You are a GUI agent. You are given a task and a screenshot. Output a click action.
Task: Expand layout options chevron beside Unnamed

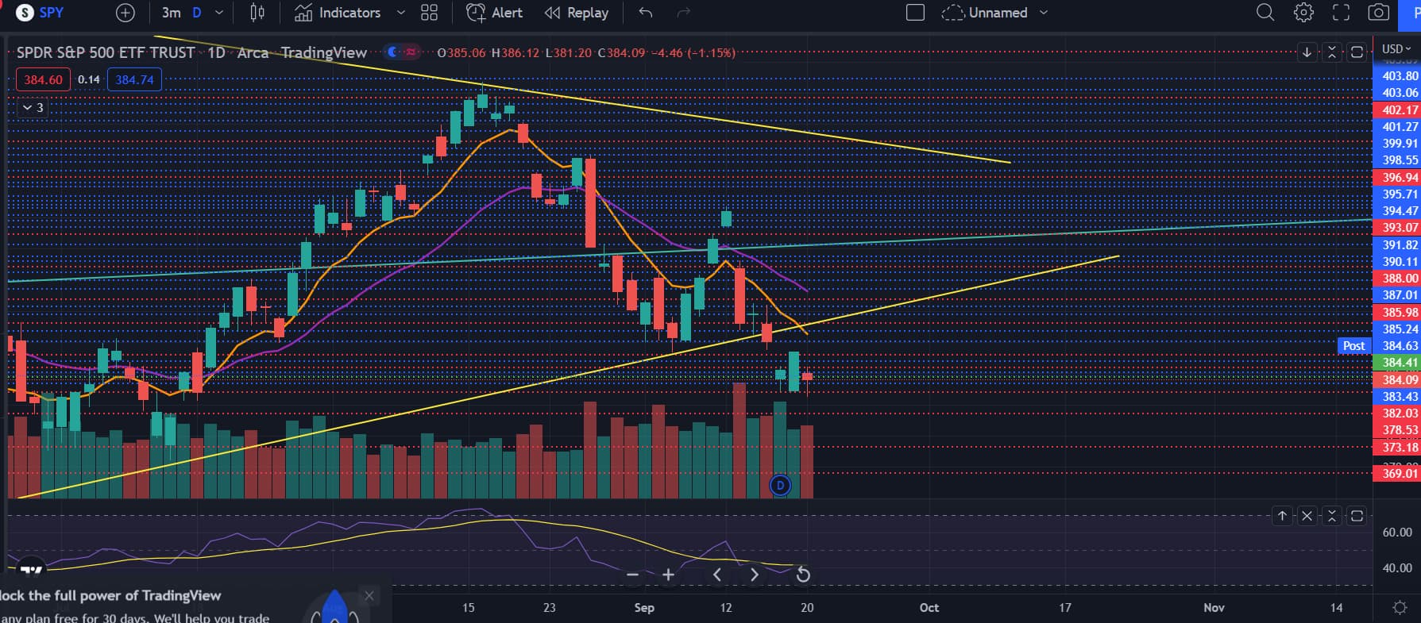click(1044, 13)
